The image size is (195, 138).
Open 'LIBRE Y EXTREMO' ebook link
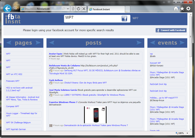coord(94,95)
